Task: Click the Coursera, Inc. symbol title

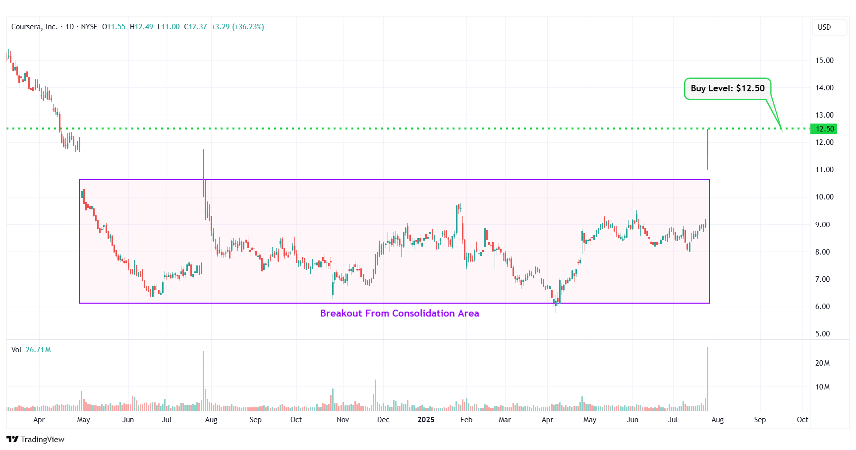Action: [34, 27]
